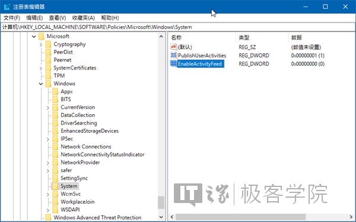Select the Microsoft folder icon
Screen dimensions: 356x222
(42, 36)
